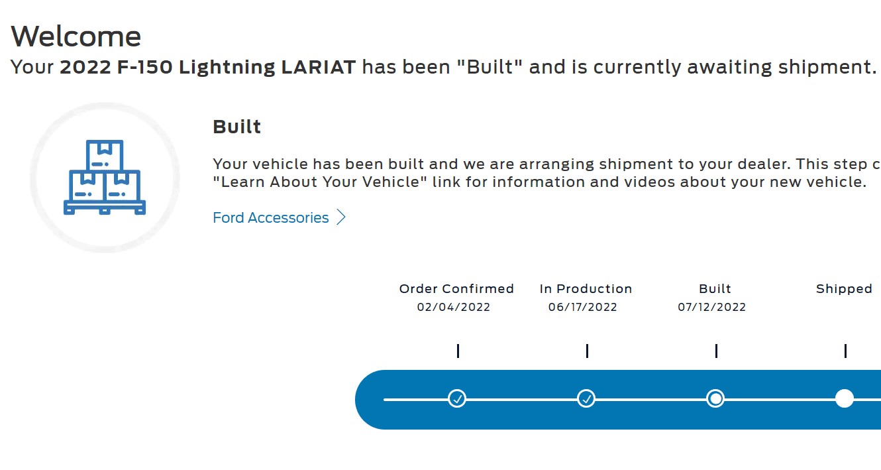Click the bold 2022 F-150 Lightning LARIAT text
This screenshot has height=470, width=881.
[x=208, y=67]
